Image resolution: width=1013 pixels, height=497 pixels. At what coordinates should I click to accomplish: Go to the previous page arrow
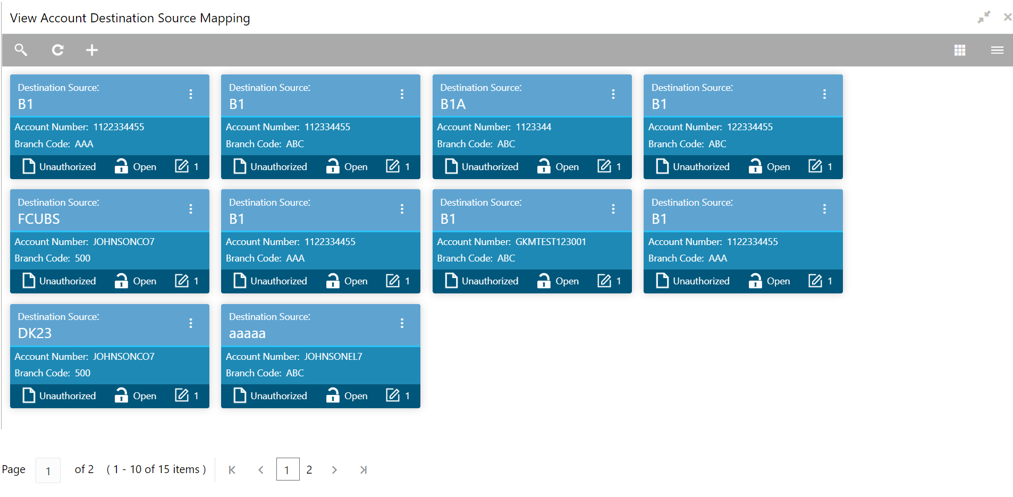point(261,470)
